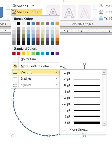The height and width of the screenshot is (145, 112).
Task: Choose the 1½ pt line weight
Action: click(81, 98)
